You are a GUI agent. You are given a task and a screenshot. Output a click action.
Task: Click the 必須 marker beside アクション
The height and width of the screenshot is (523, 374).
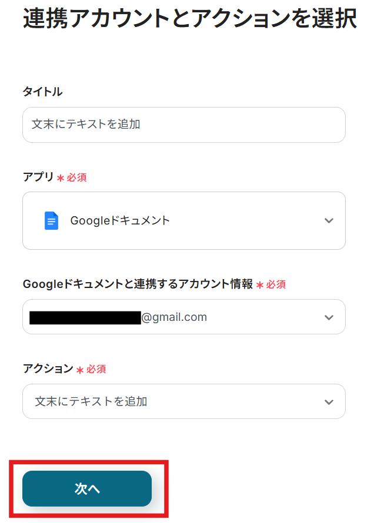pyautogui.click(x=96, y=370)
